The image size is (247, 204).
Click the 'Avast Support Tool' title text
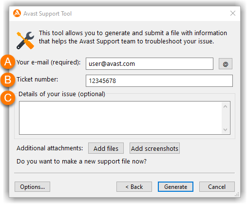click(47, 14)
